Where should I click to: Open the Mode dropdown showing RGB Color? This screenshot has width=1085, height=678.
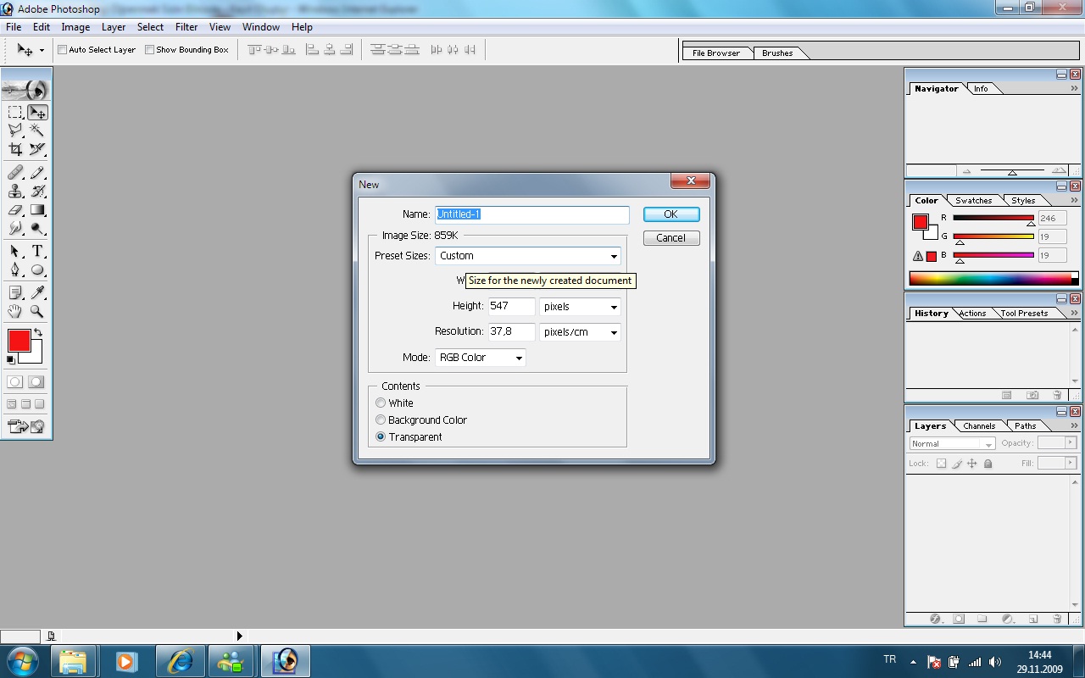[x=481, y=358]
